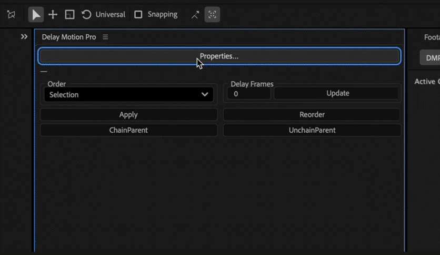Toggle the snap to collapsed features icon
This screenshot has width=440, height=255.
[x=212, y=15]
